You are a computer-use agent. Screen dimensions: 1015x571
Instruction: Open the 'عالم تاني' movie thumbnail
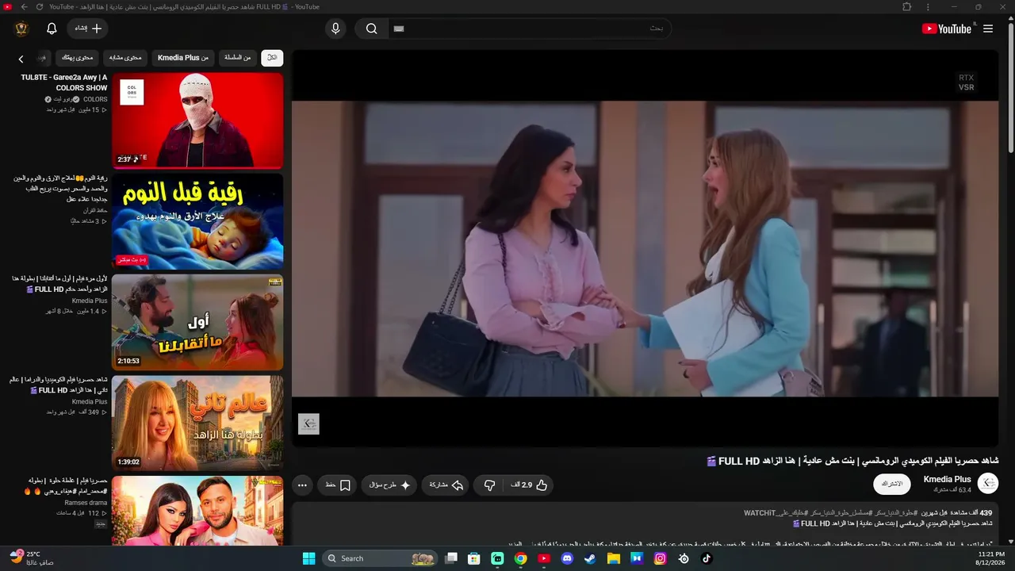tap(197, 423)
